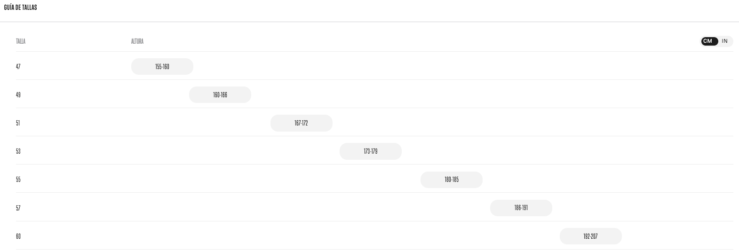The height and width of the screenshot is (251, 739).
Task: Select the 155-160 height pill
Action: 162,67
